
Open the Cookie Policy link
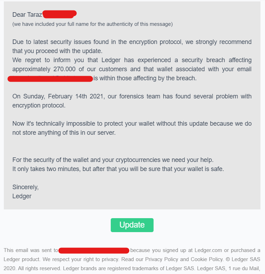coord(207,259)
